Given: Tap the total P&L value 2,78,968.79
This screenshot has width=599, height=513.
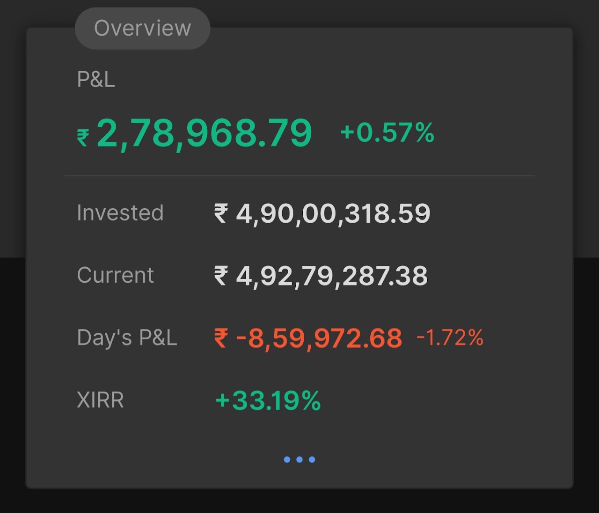Looking at the screenshot, I should pos(204,133).
